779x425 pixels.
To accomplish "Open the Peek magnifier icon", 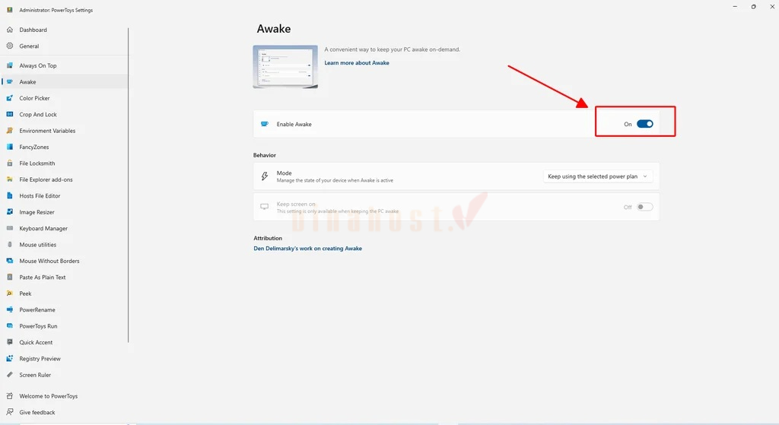I will coord(9,293).
